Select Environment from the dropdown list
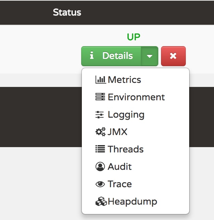Viewport: 214px width, 220px height. [x=136, y=97]
